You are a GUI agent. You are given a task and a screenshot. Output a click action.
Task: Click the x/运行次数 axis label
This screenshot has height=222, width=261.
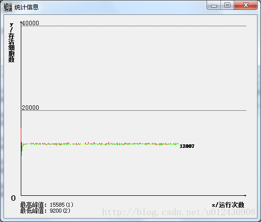point(228,205)
